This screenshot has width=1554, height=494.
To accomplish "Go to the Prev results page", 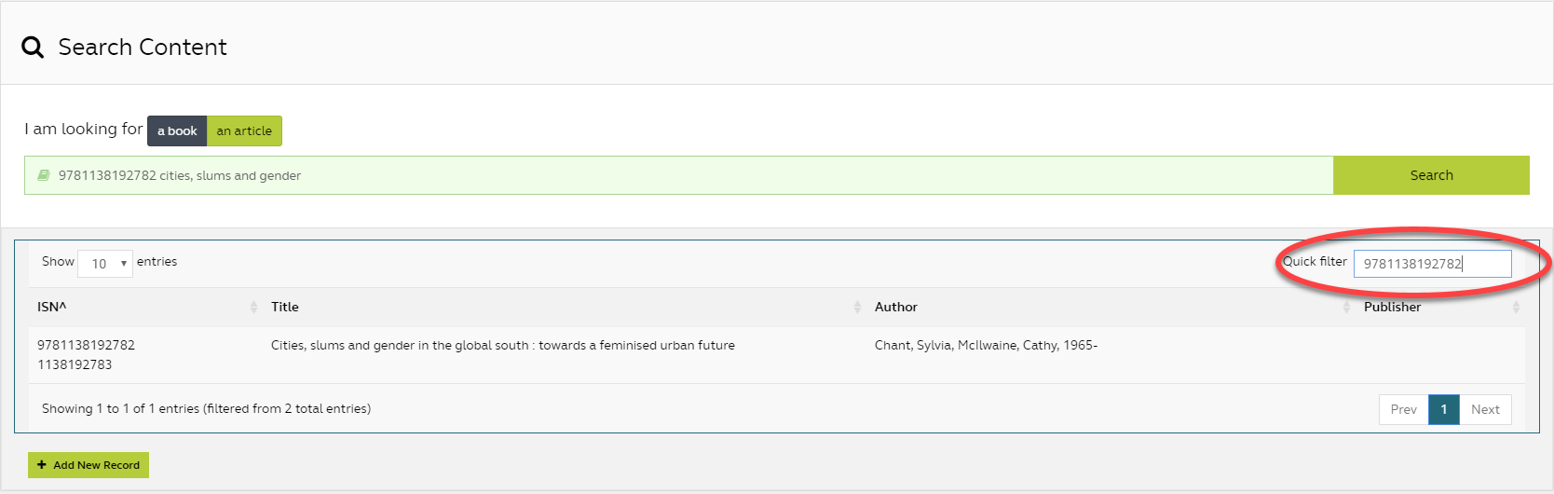I will 1403,409.
